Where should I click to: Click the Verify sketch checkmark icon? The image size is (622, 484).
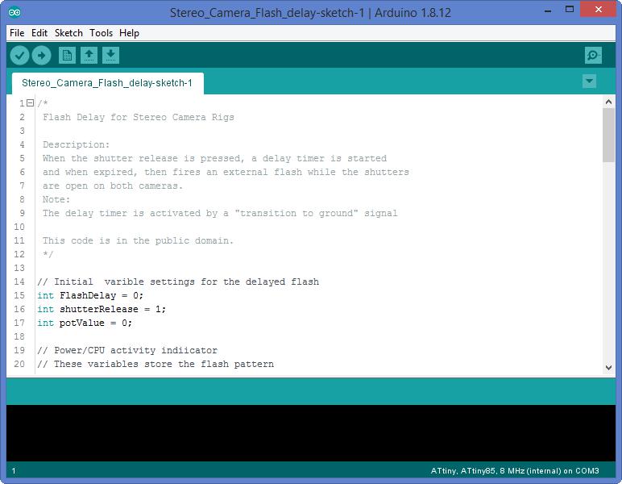19,55
